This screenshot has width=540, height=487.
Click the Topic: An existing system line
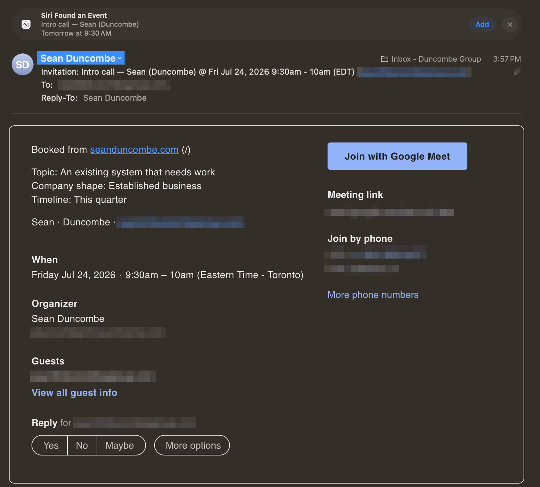(123, 172)
